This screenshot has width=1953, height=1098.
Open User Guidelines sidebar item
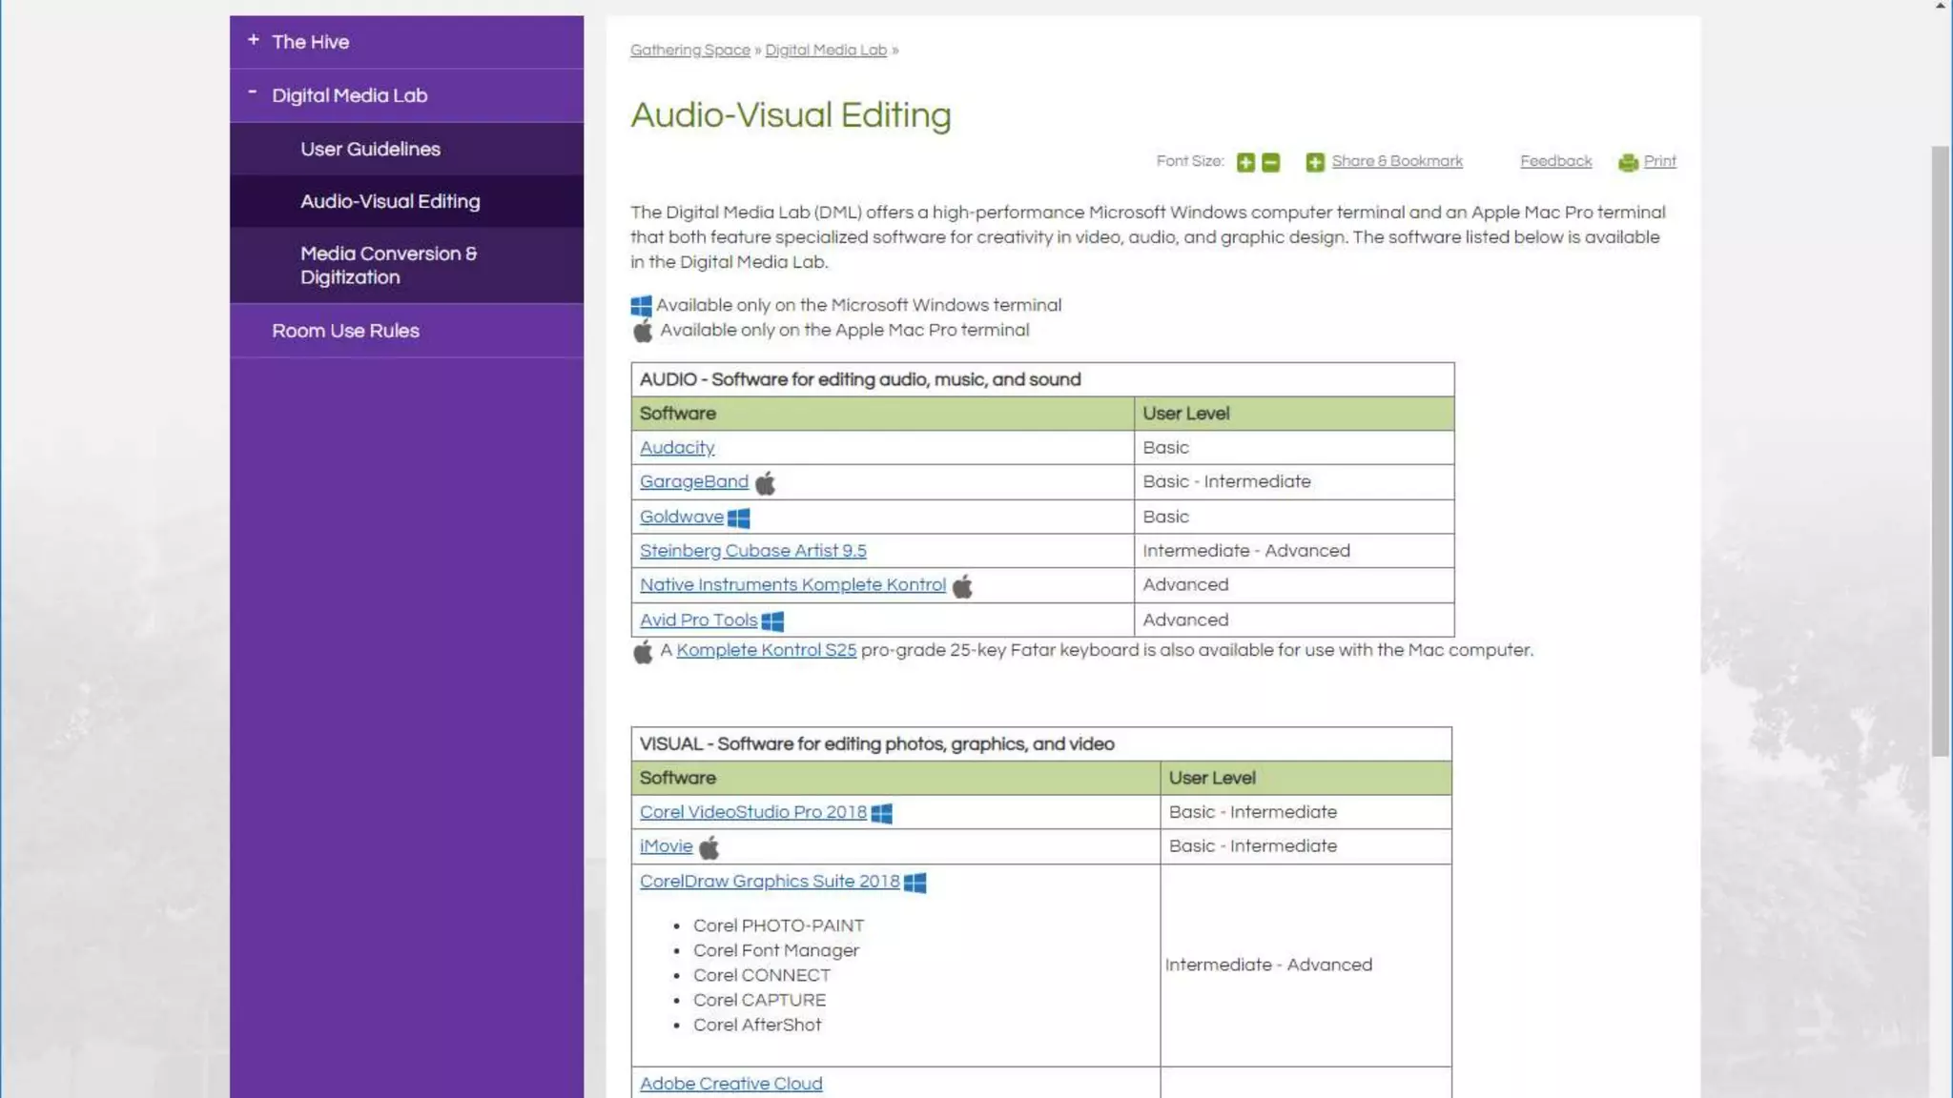pos(370,149)
